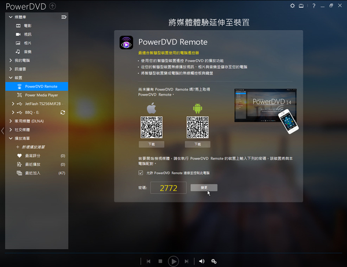Open PowerDVD settings gear in title bar
Image resolution: width=347 pixels, height=267 pixels.
[x=293, y=6]
